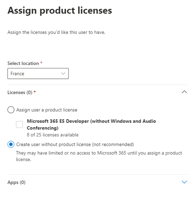Select the Assign user a product license radio button
The width and height of the screenshot is (196, 199).
pos(11,110)
